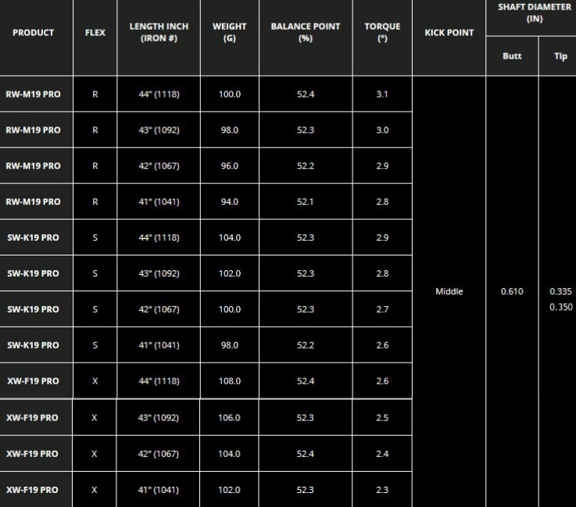This screenshot has height=507, width=576.
Task: Click balance point 52.2 in SW-K19 PRO 41" row
Action: pos(306,345)
